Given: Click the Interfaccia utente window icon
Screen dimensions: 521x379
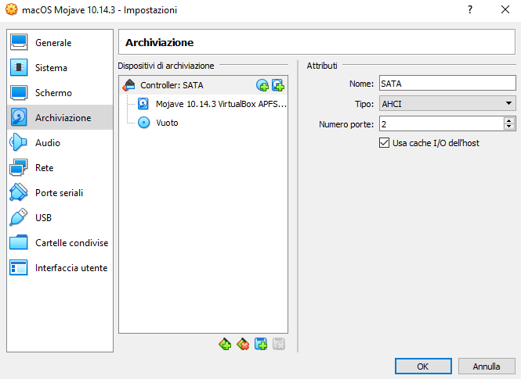Looking at the screenshot, I should pyautogui.click(x=19, y=268).
